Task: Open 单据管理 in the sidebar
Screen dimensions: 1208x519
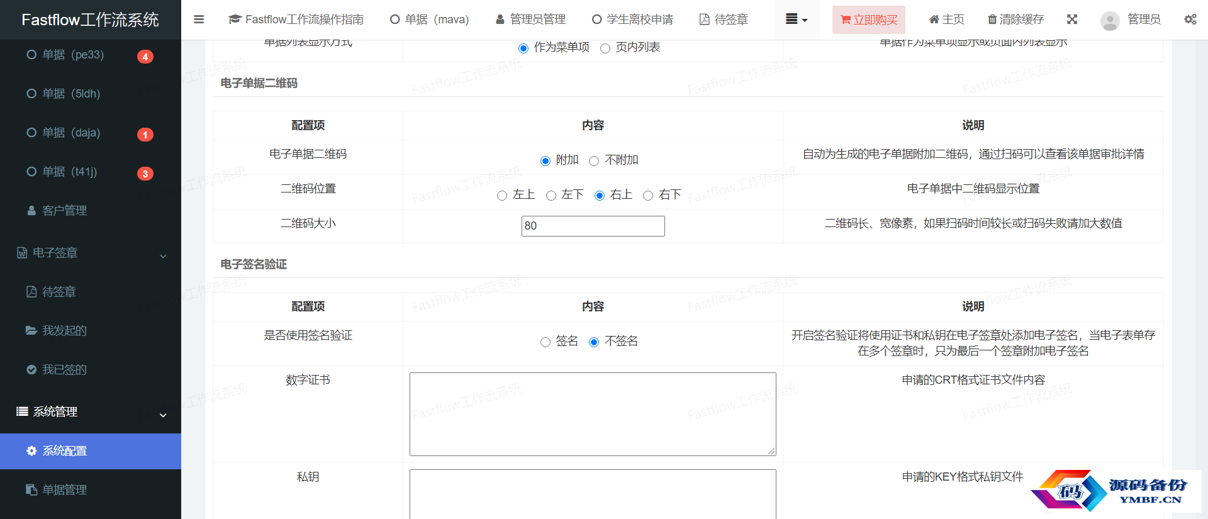Action: click(x=91, y=490)
